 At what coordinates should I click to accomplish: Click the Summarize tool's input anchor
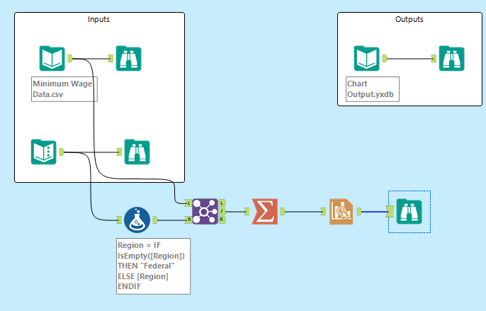coord(247,212)
